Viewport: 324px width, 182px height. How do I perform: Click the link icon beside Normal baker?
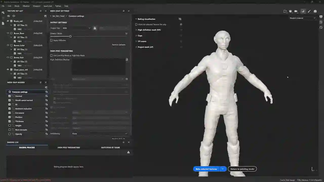pyautogui.click(x=47, y=96)
